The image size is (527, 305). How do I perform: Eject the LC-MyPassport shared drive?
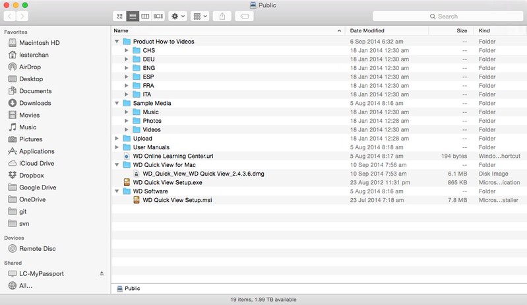(x=102, y=273)
